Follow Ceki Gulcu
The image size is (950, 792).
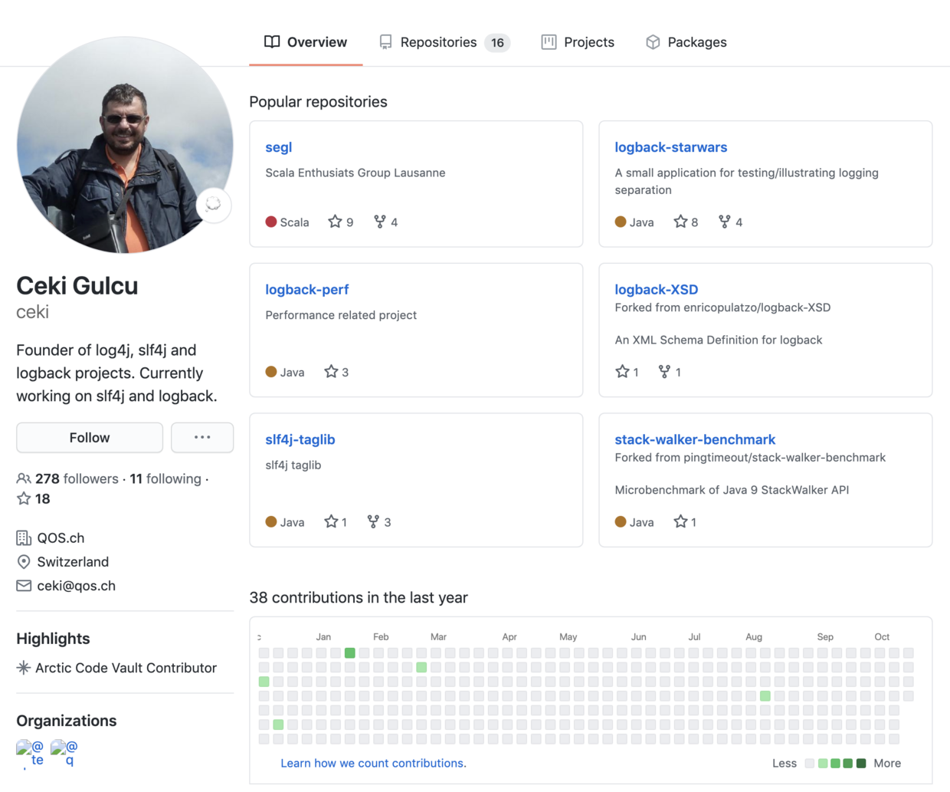point(90,437)
